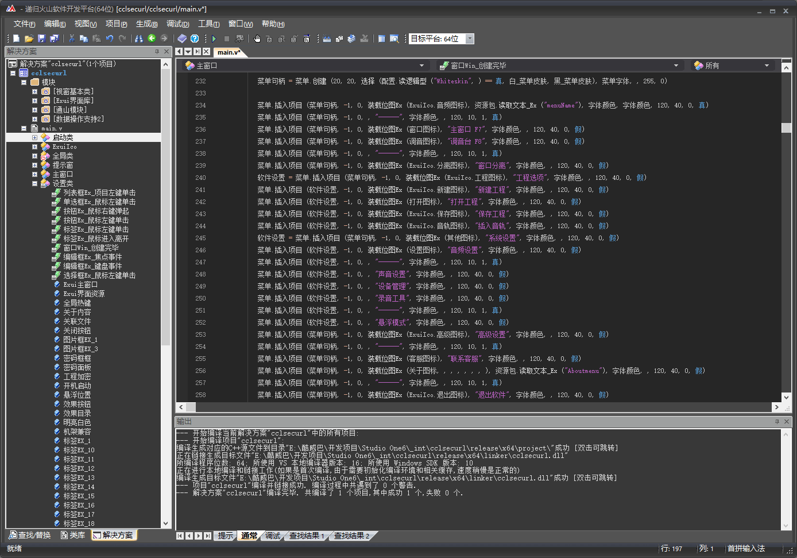This screenshot has height=558, width=797.
Task: Click the stacked layers toolbar icon
Action: point(351,39)
